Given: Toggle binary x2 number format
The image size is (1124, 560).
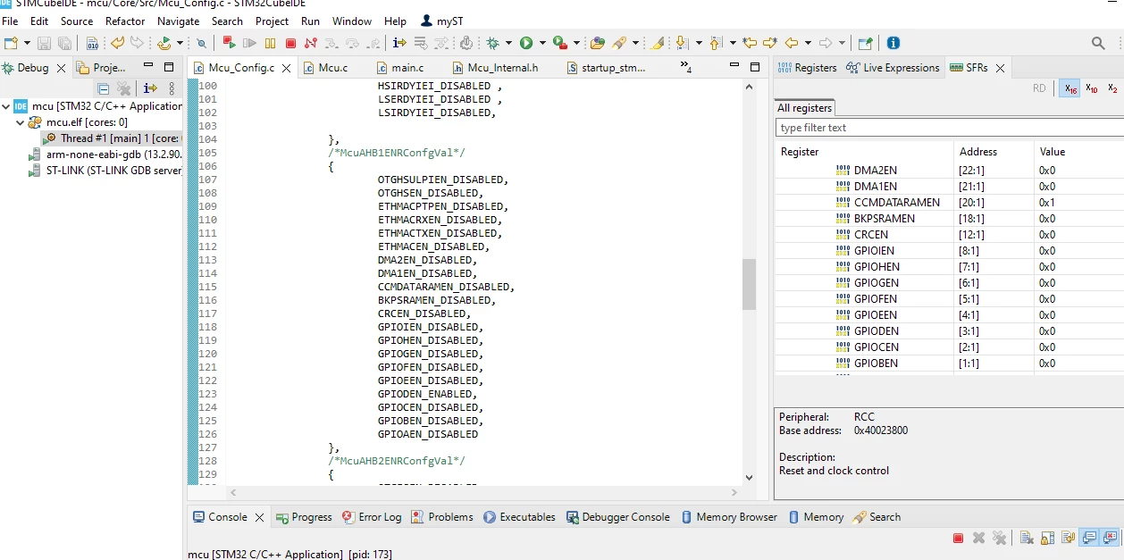Looking at the screenshot, I should click(x=1112, y=88).
